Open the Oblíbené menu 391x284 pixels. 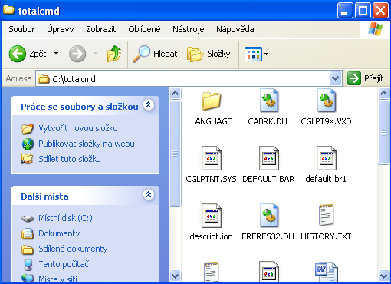[x=144, y=29]
